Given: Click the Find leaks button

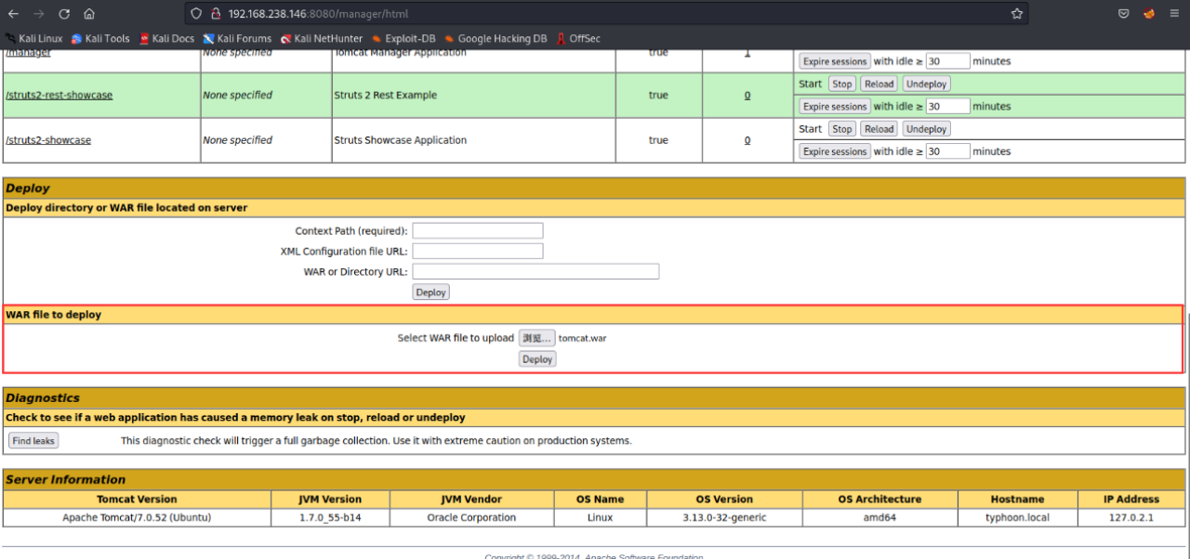Looking at the screenshot, I should point(33,441).
